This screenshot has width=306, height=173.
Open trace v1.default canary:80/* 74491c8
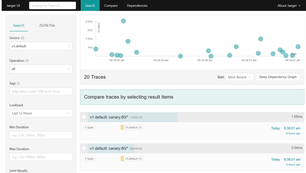point(114,117)
